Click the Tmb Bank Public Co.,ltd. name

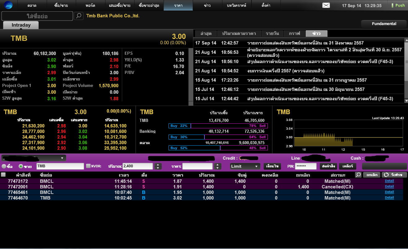click(x=113, y=16)
